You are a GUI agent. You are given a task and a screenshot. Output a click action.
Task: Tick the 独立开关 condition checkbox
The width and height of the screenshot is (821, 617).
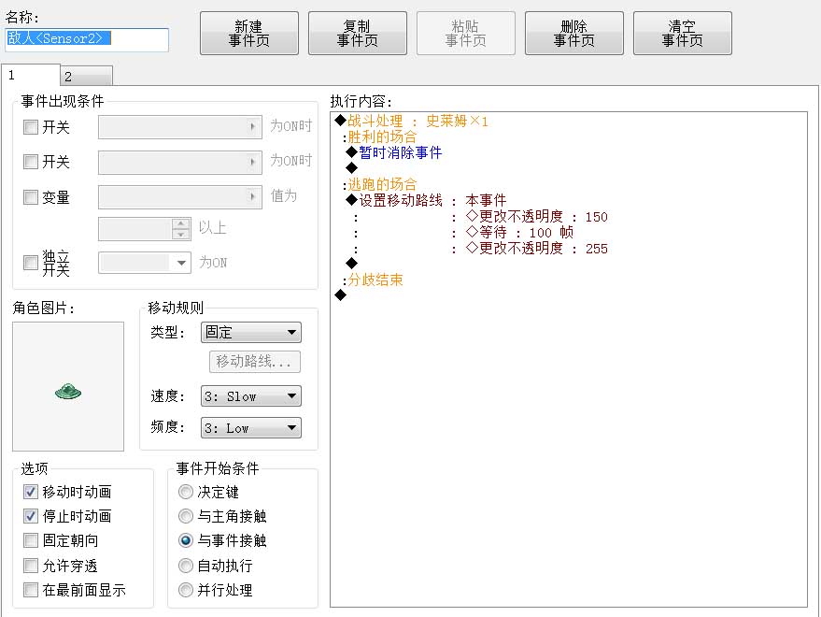pyautogui.click(x=31, y=263)
